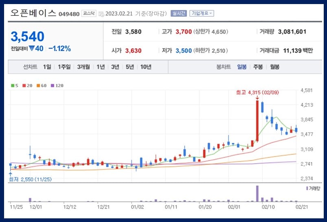Click the 3,477 price axis label
The width and height of the screenshot is (327, 222).
[x=307, y=134]
